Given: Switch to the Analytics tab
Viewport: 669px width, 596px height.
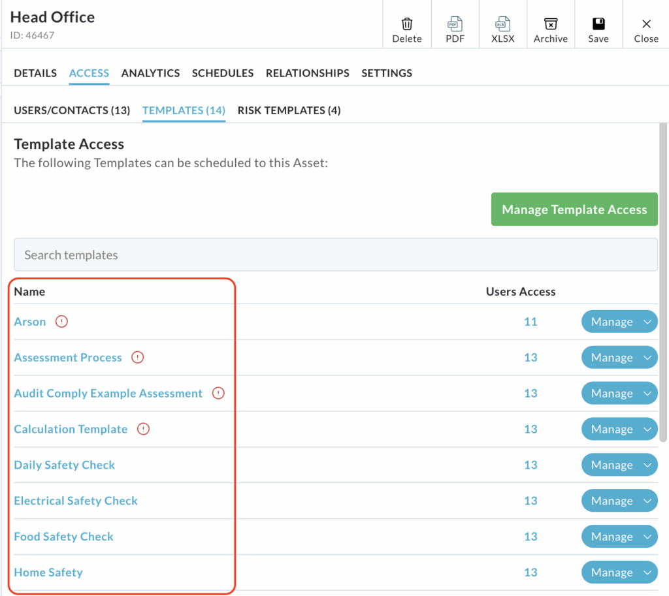Looking at the screenshot, I should click(x=150, y=73).
